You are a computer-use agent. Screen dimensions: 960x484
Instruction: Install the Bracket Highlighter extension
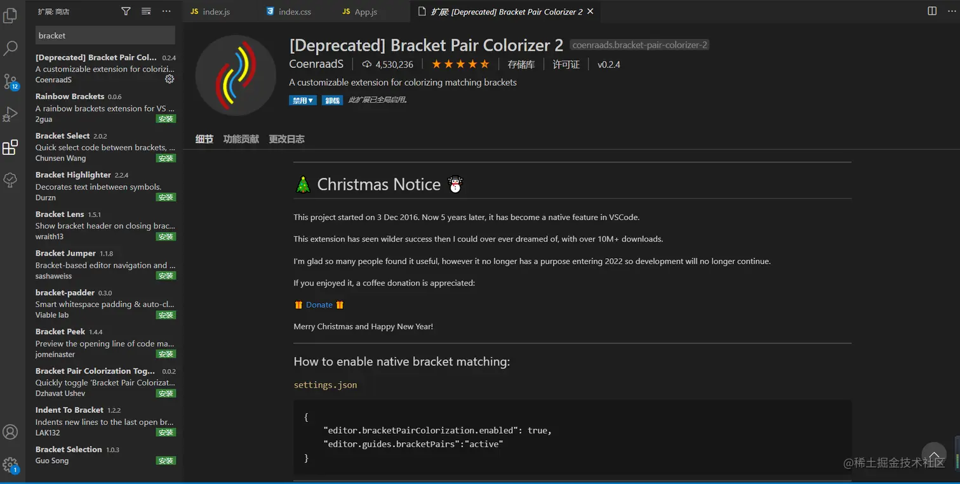pyautogui.click(x=166, y=197)
